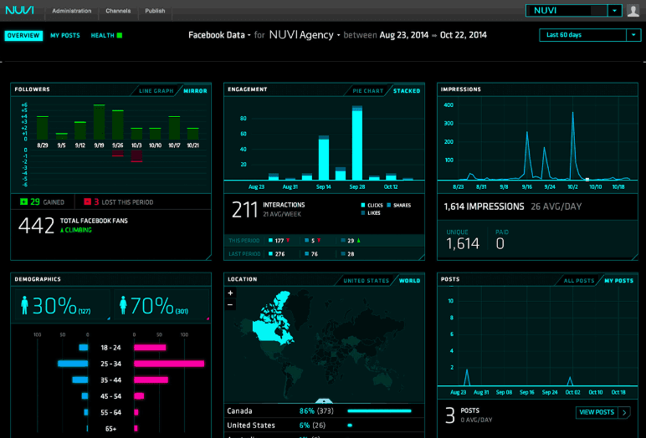Screen dimensions: 646x438
Task: Switch to the My Posts tab
Action: click(64, 35)
